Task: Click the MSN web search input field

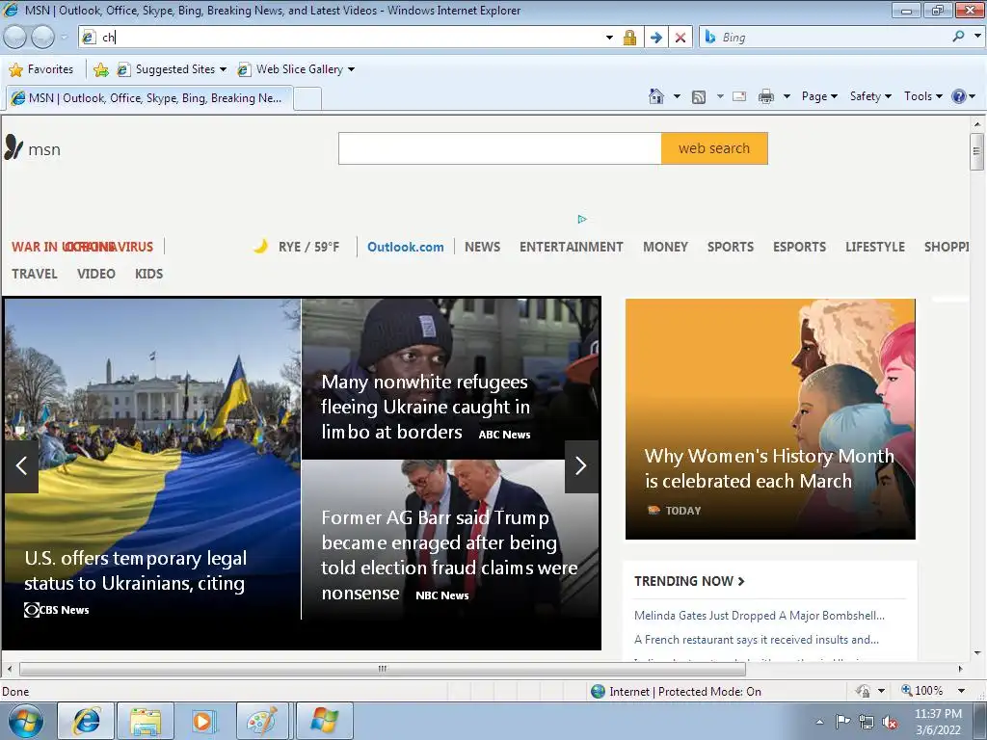Action: tap(500, 148)
